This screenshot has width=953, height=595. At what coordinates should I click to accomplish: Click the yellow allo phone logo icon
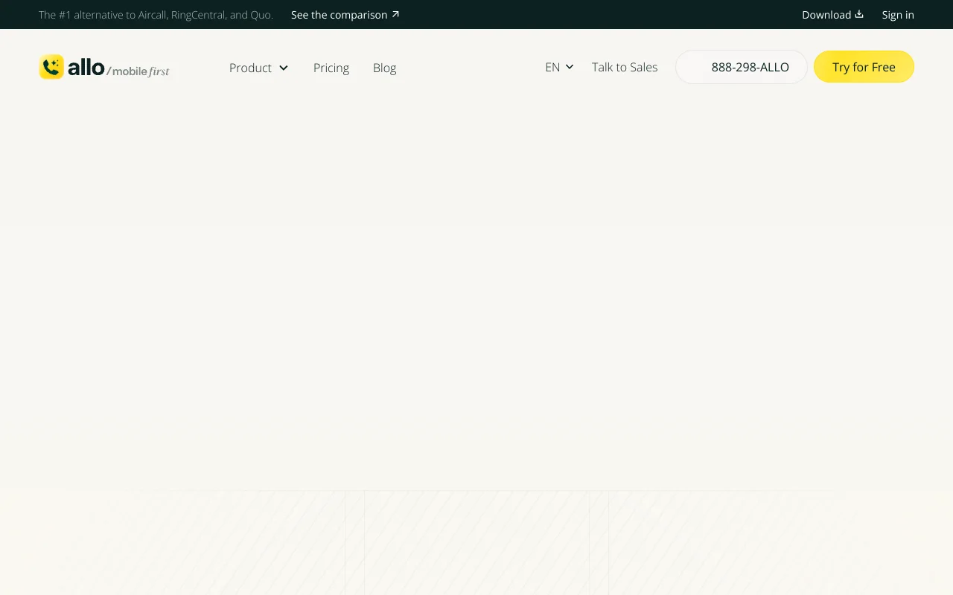point(51,67)
